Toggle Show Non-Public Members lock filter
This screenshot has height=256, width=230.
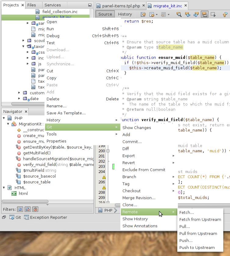point(35,209)
